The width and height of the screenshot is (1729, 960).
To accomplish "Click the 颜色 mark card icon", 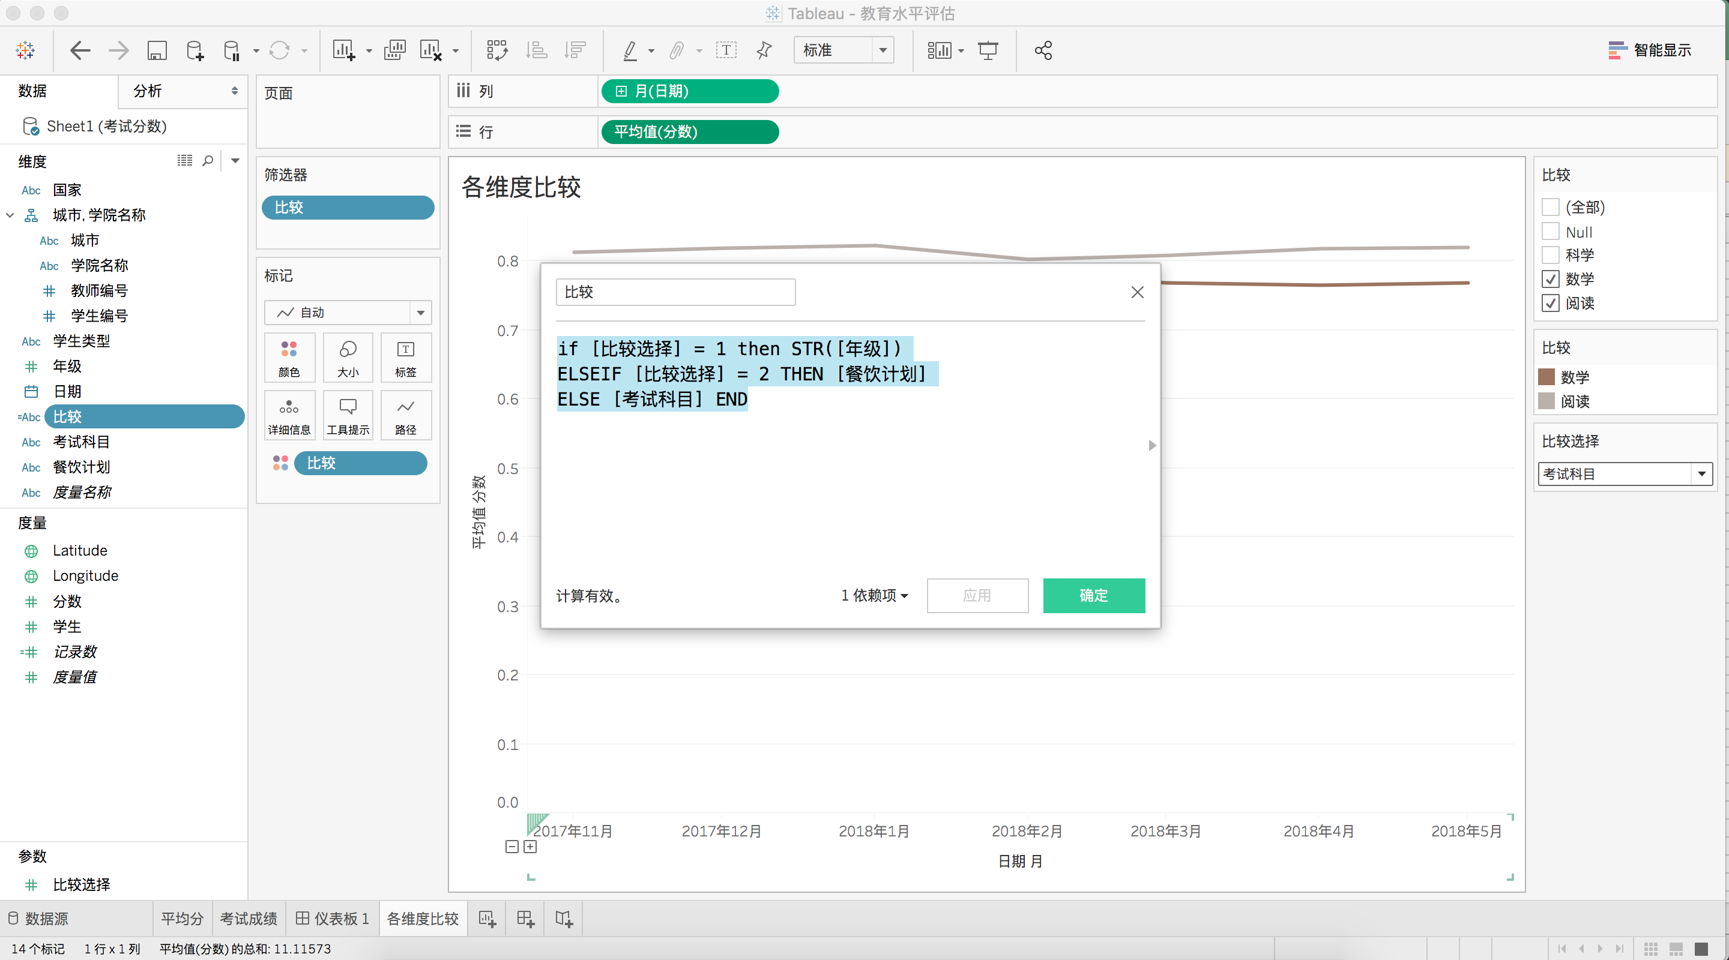I will [x=289, y=358].
